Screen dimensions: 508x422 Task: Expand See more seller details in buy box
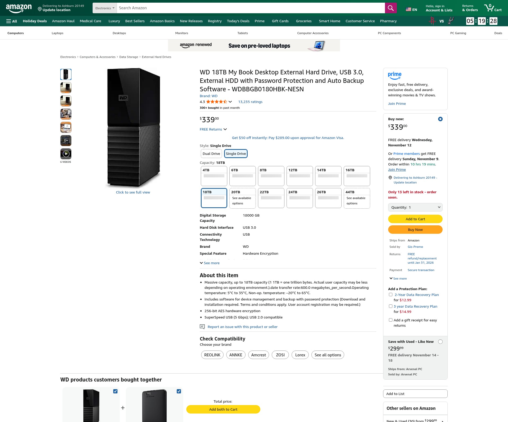pyautogui.click(x=398, y=279)
